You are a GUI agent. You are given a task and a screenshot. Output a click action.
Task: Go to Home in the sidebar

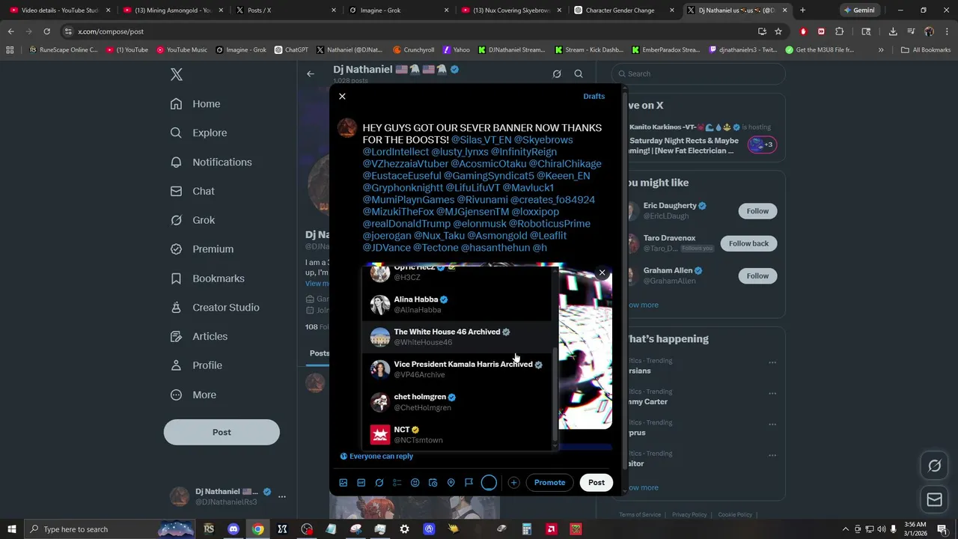pyautogui.click(x=195, y=104)
